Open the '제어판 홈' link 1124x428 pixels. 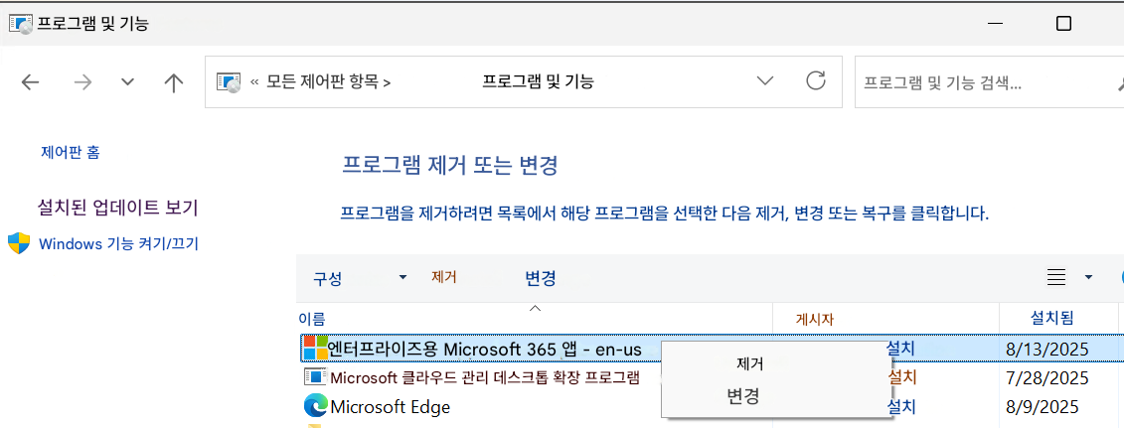coord(71,152)
